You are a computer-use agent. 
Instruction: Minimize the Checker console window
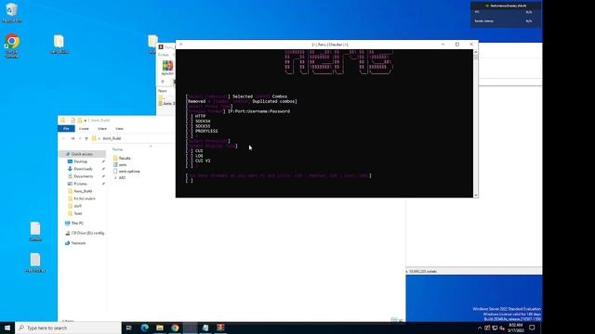[x=443, y=45]
